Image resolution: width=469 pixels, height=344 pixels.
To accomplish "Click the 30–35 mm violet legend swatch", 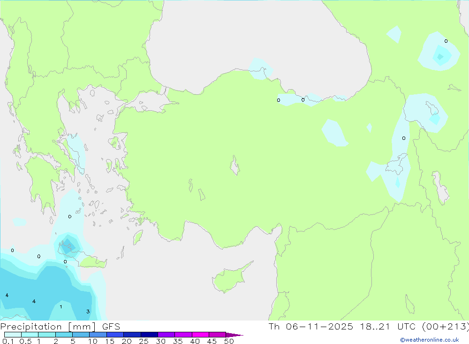I will click(x=166, y=335).
